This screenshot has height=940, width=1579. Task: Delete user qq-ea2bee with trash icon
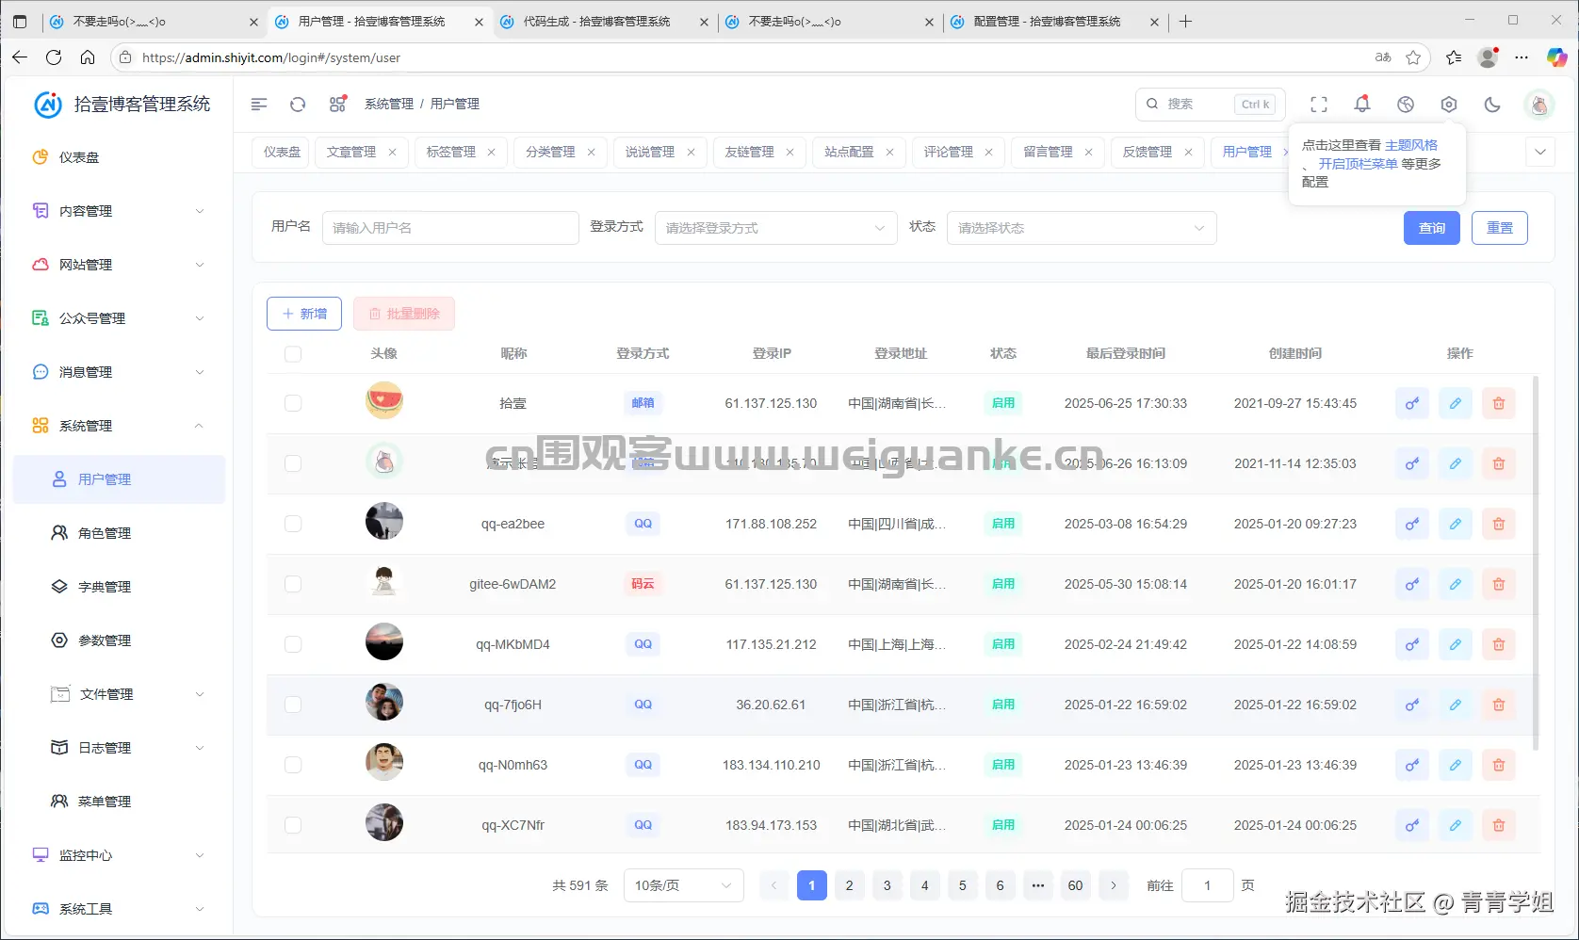coord(1499,524)
